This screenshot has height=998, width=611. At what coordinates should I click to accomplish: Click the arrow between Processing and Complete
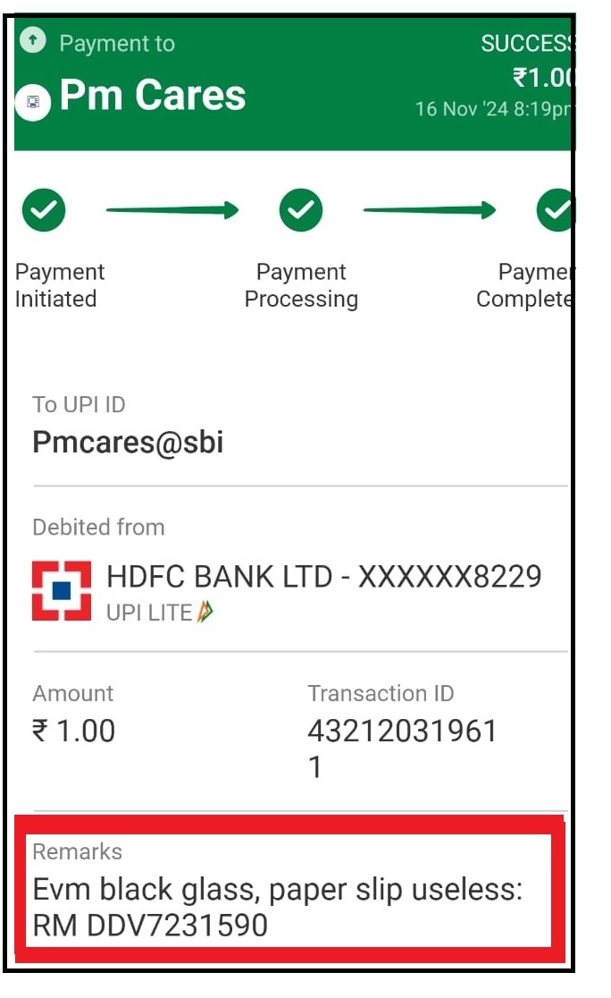(x=429, y=211)
